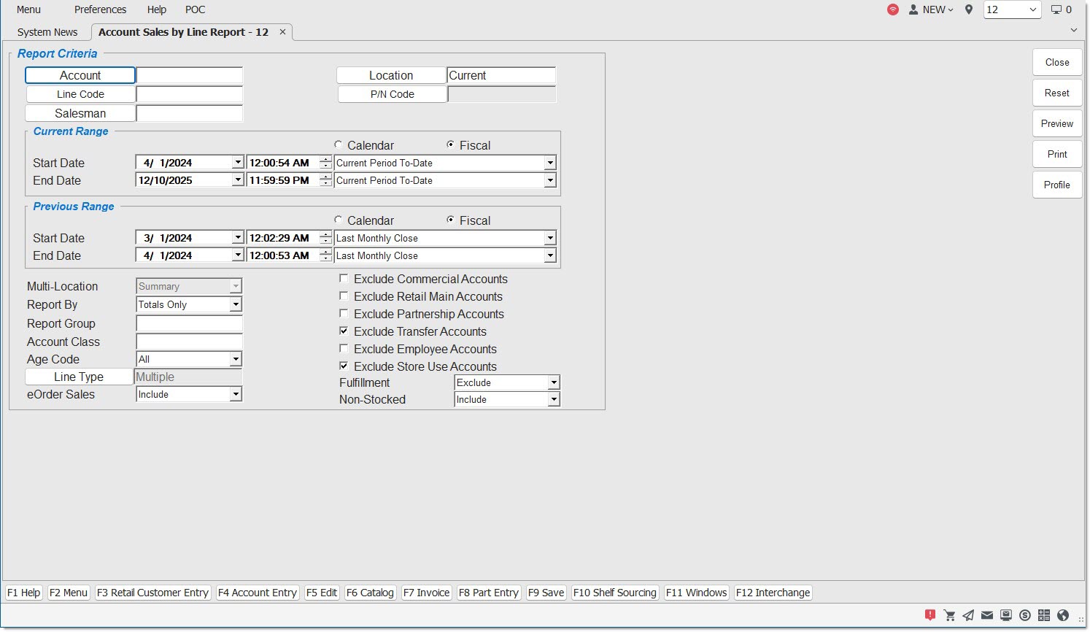This screenshot has height=632, width=1090.
Task: Check Exclude Commercial Accounts
Action: click(344, 279)
